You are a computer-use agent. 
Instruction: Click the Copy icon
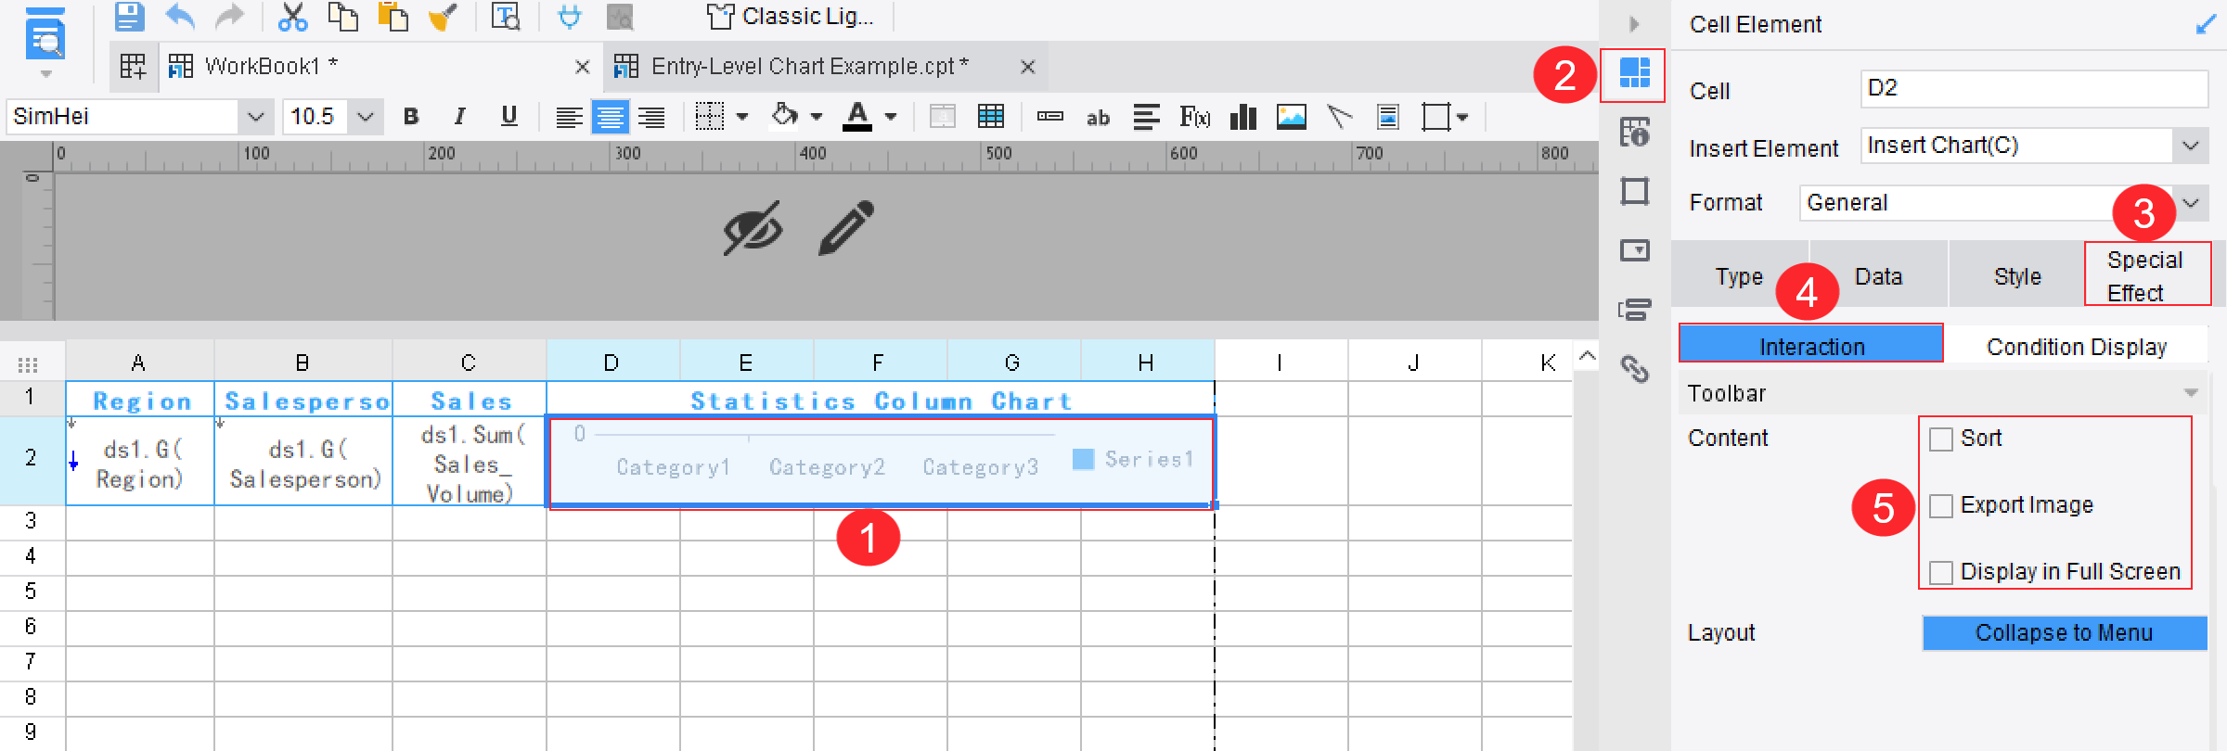tap(342, 17)
